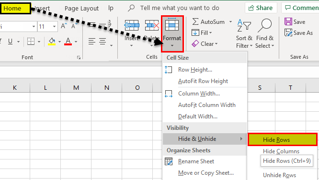Viewport: 319px width, 180px height.
Task: Open the Find & Select menu
Action: (x=265, y=33)
